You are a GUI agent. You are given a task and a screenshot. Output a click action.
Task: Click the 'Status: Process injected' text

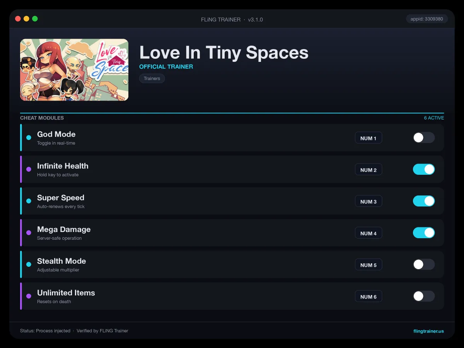[x=45, y=331]
